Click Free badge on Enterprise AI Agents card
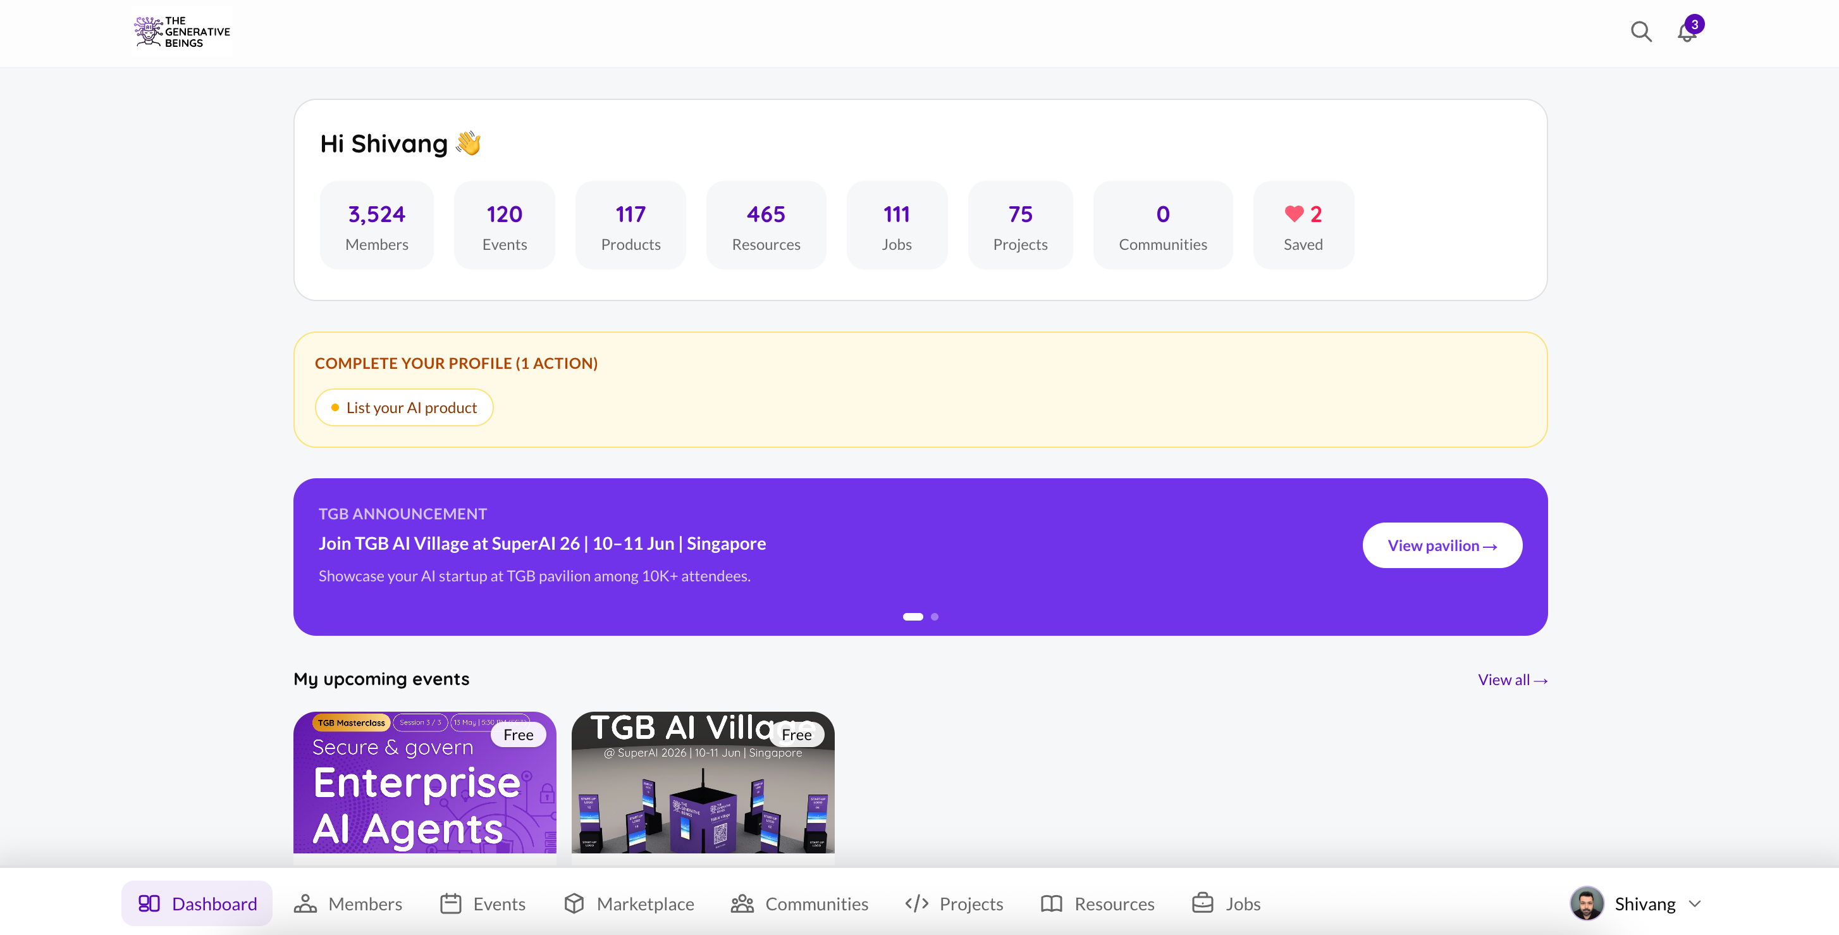Screen dimensions: 1839x935 pyautogui.click(x=519, y=734)
